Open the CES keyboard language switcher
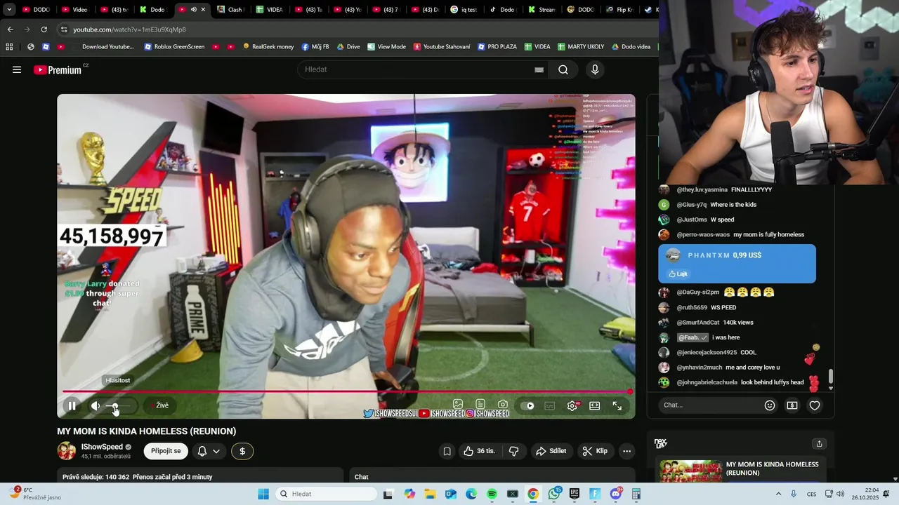The width and height of the screenshot is (899, 505). coord(811,494)
